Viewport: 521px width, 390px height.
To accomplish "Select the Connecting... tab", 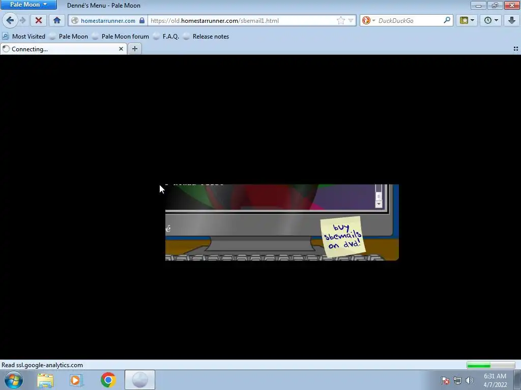I will coord(63,49).
